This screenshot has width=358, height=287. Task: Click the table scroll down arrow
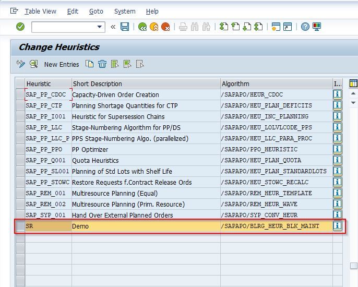tap(353, 103)
